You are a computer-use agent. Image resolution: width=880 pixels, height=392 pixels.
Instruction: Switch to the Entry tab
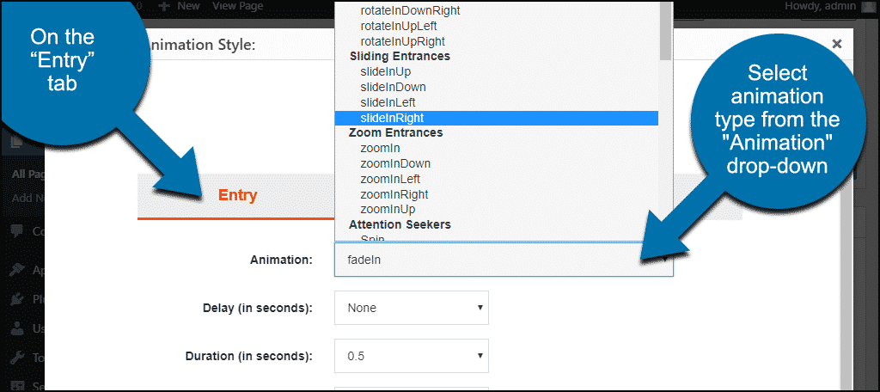click(237, 195)
